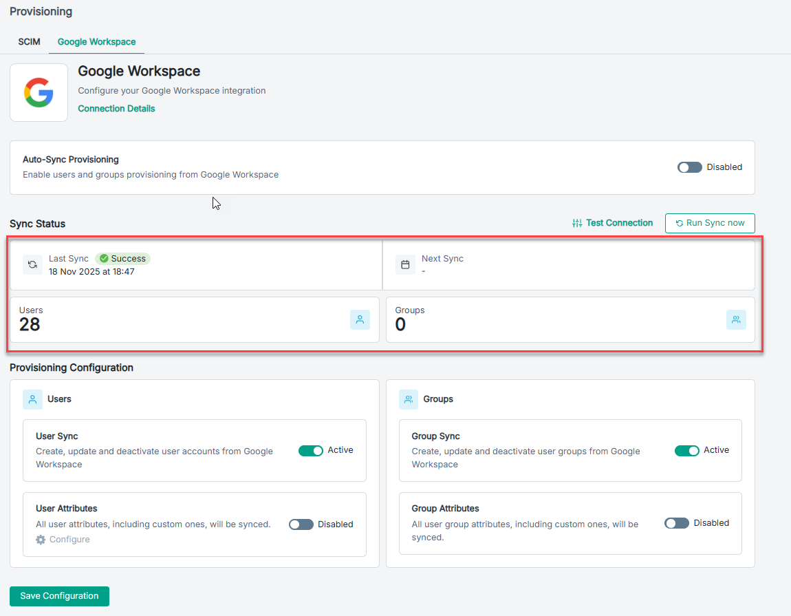Click Test Connection
The image size is (791, 616).
[612, 223]
